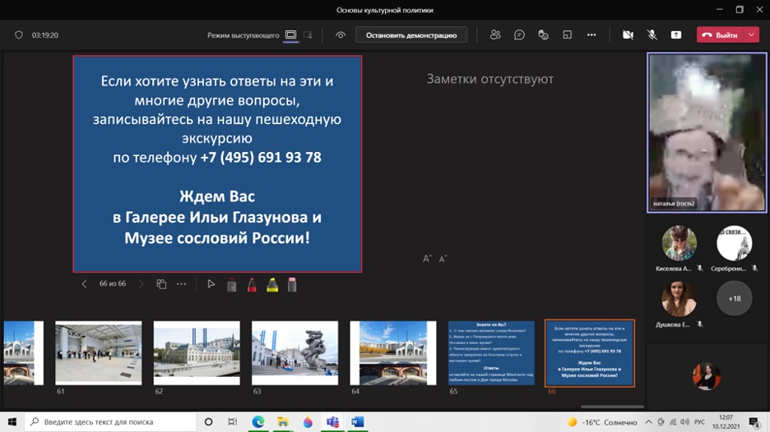The width and height of the screenshot is (770, 432).
Task: Unmute the microphone
Action: (x=652, y=35)
